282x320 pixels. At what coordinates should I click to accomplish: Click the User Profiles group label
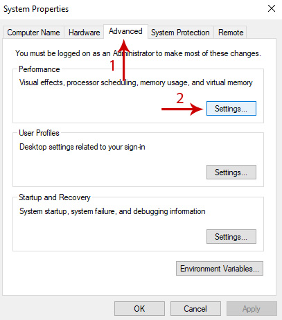point(39,133)
